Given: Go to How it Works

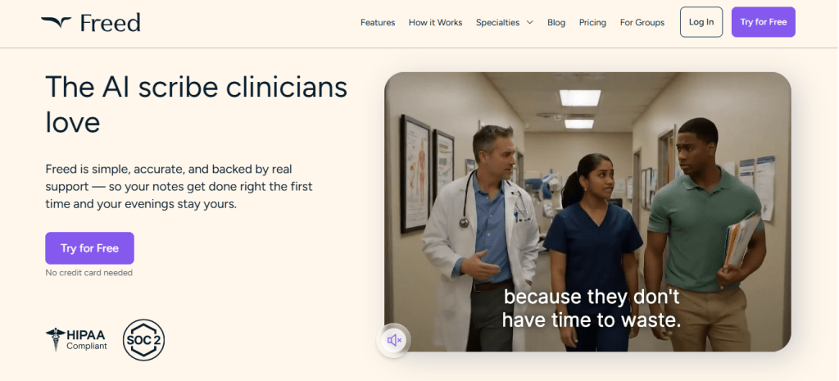Looking at the screenshot, I should coord(435,23).
